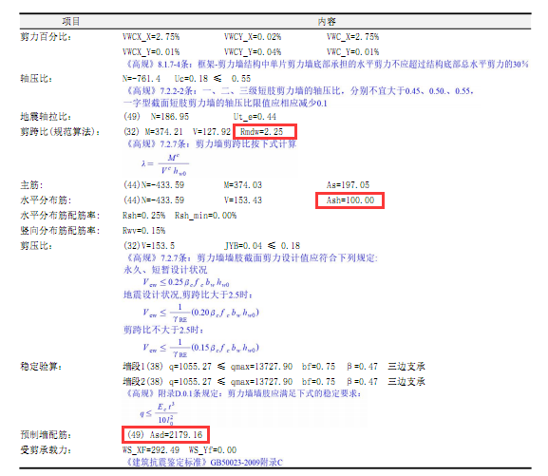Click the formula containing 0.15βc fc
This screenshot has width=548, height=476.
pyautogui.click(x=200, y=348)
